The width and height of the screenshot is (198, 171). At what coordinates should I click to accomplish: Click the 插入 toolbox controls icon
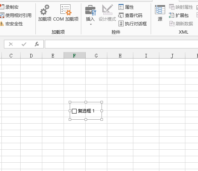pyautogui.click(x=90, y=10)
